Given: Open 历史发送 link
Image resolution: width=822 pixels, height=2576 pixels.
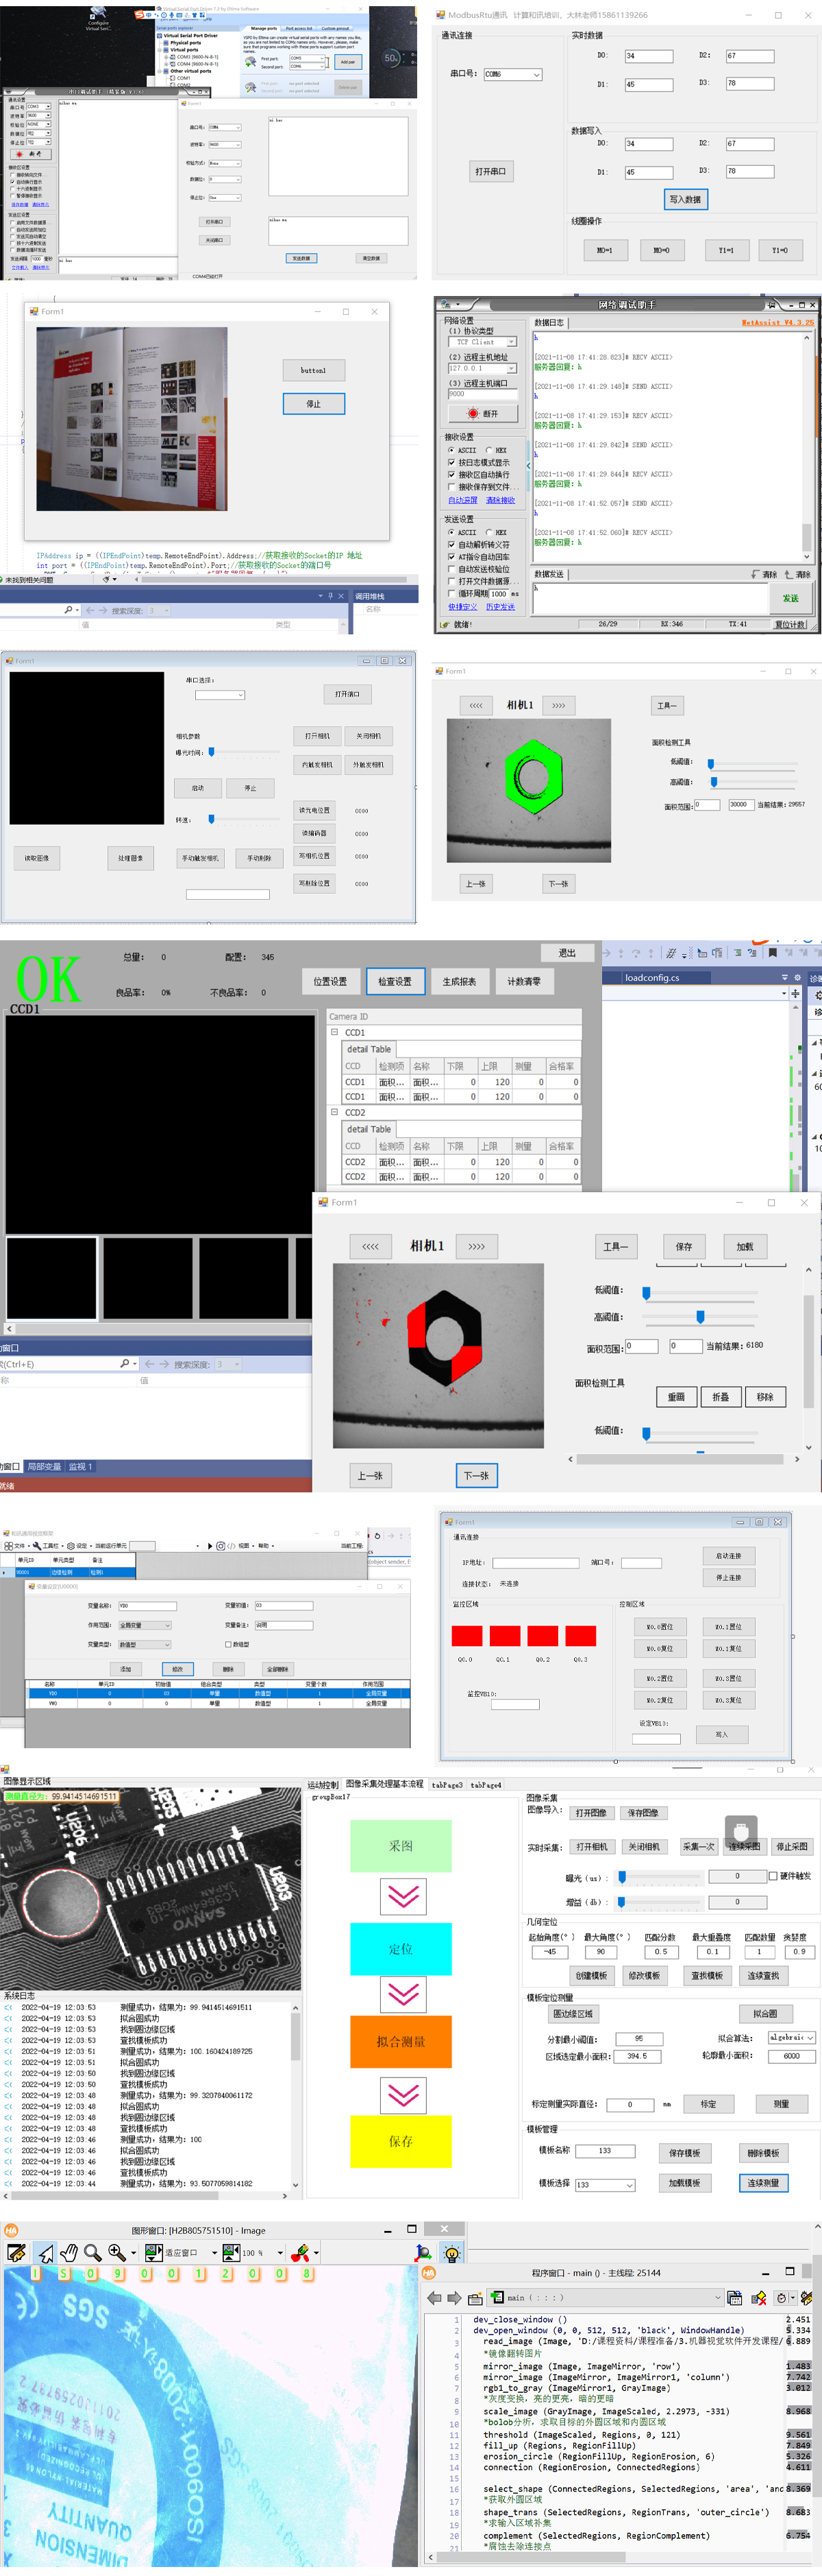Looking at the screenshot, I should pos(500,607).
